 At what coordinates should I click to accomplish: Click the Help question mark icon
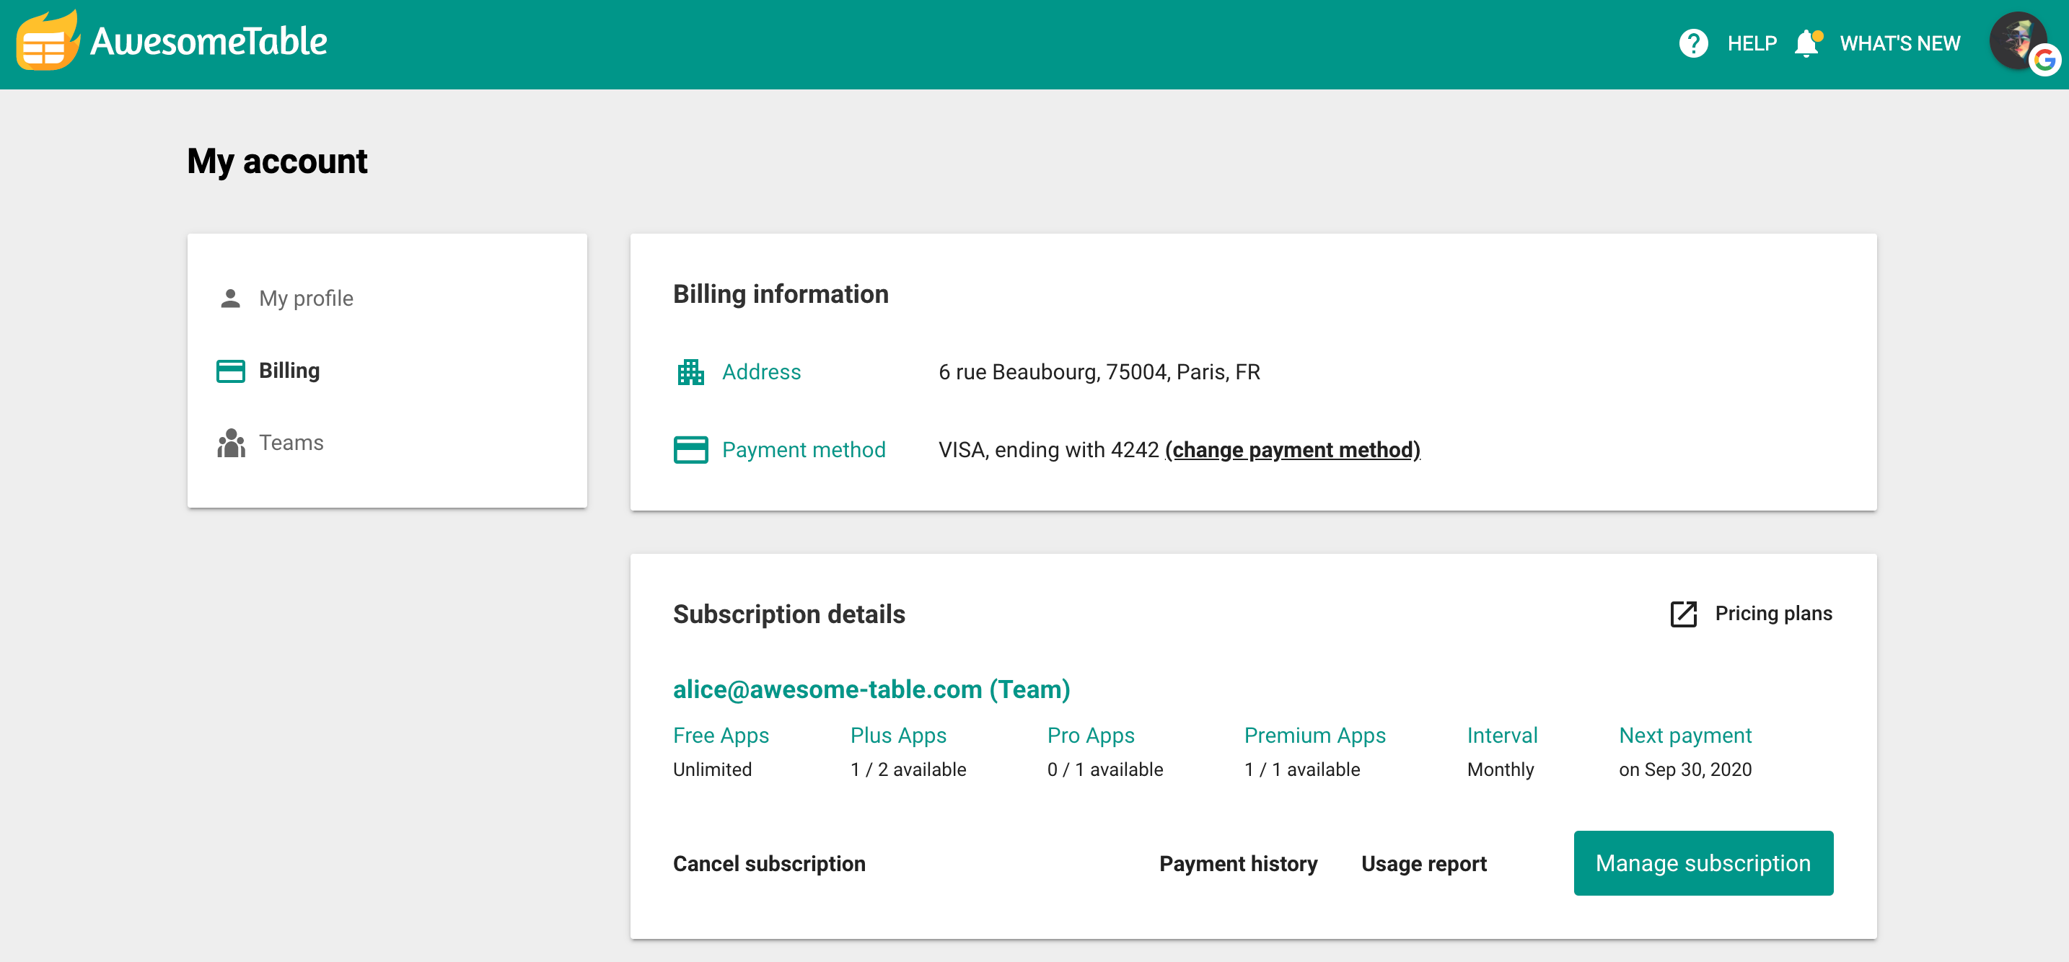[1693, 43]
